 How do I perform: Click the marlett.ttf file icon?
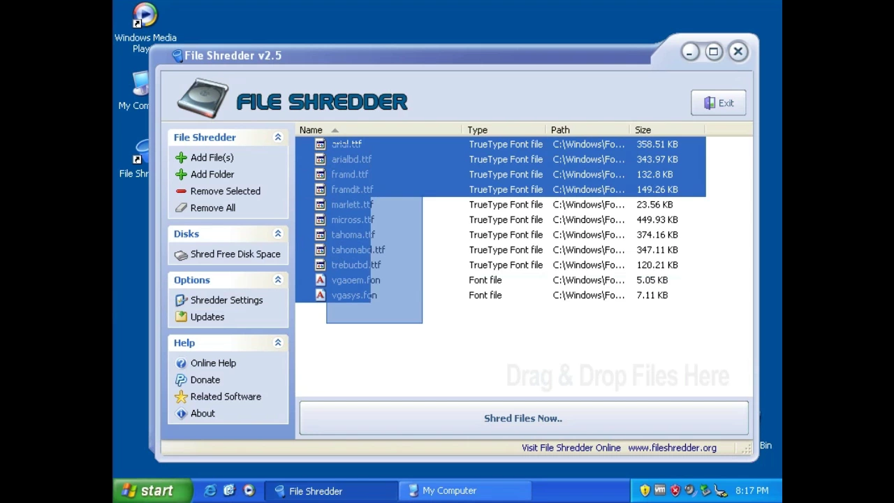(x=320, y=205)
